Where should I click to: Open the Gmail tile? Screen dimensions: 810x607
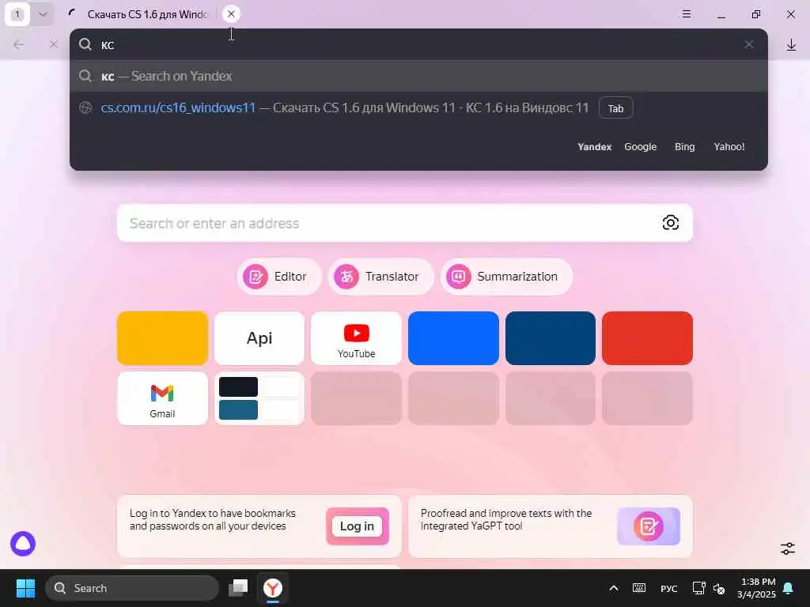pos(162,398)
